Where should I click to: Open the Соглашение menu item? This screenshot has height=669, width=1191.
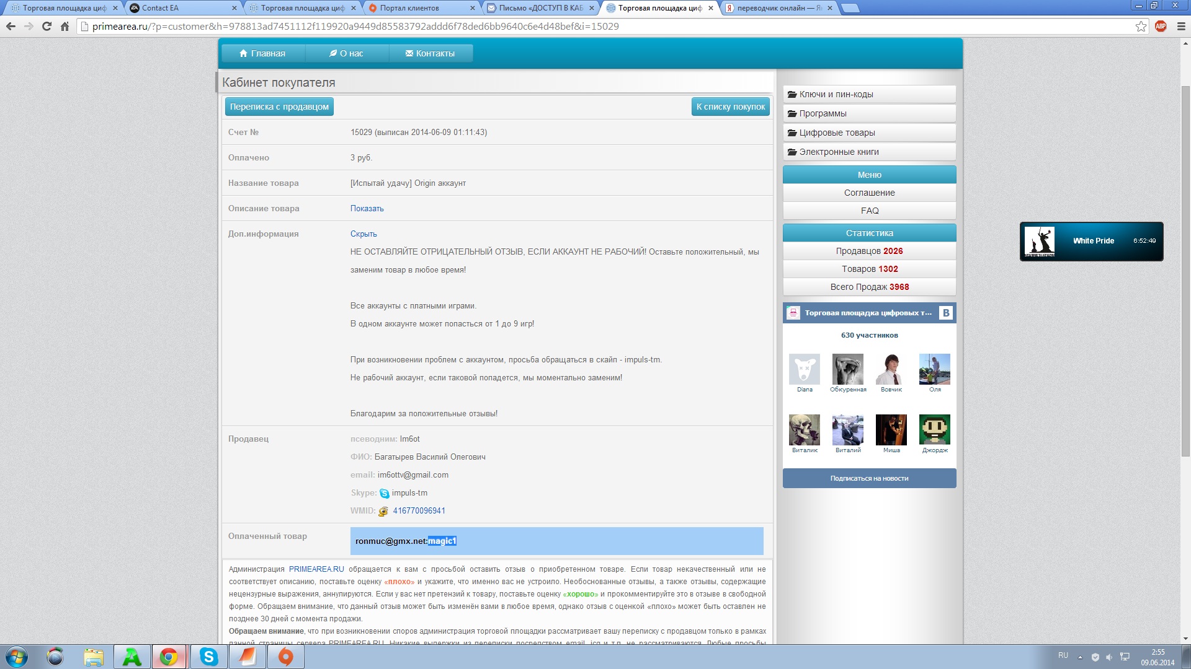click(x=869, y=193)
